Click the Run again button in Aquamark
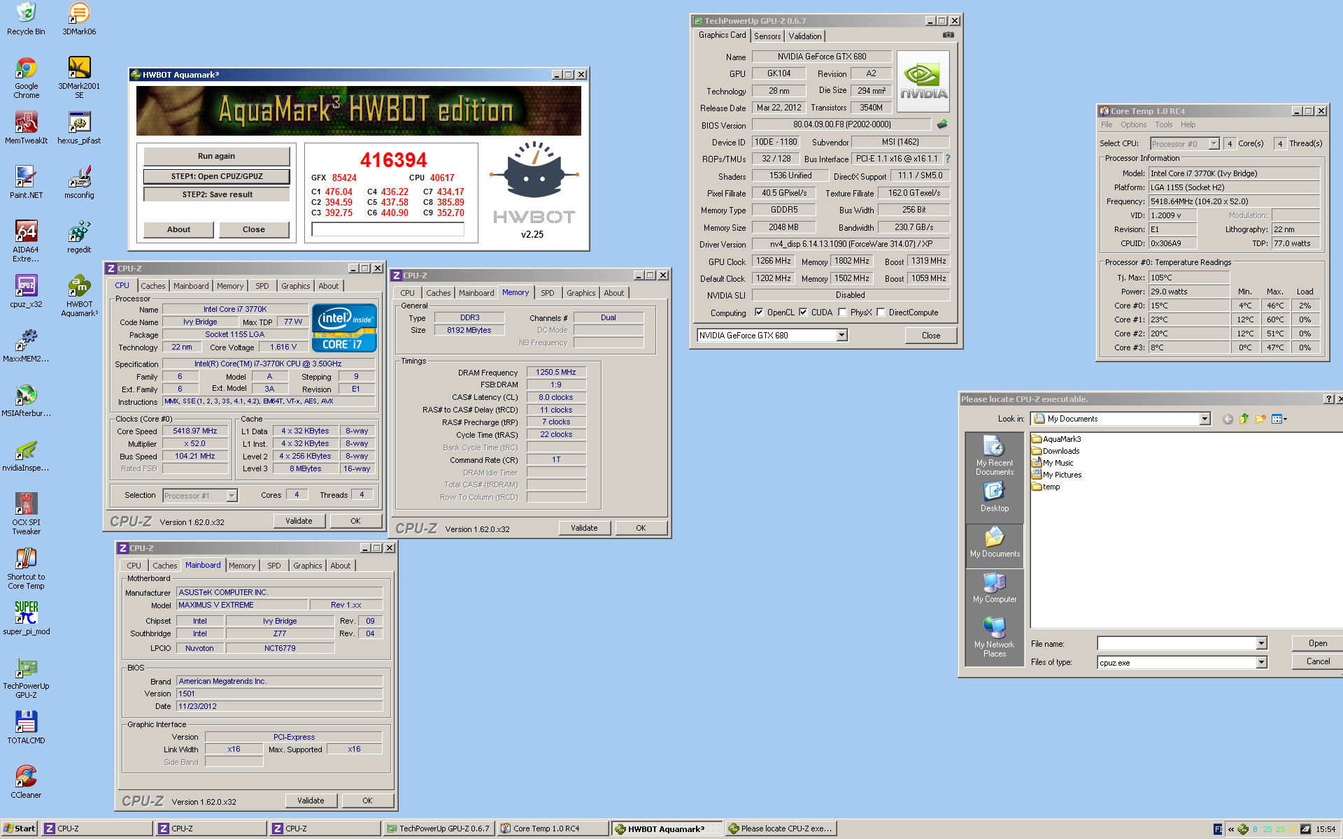The height and width of the screenshot is (839, 1343). click(216, 156)
